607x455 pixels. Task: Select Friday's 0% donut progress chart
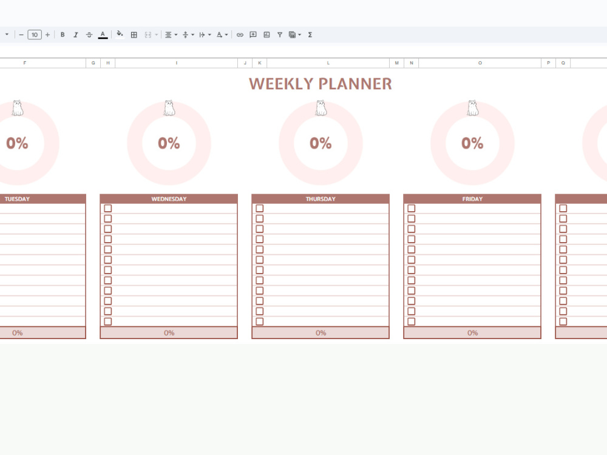tap(473, 143)
